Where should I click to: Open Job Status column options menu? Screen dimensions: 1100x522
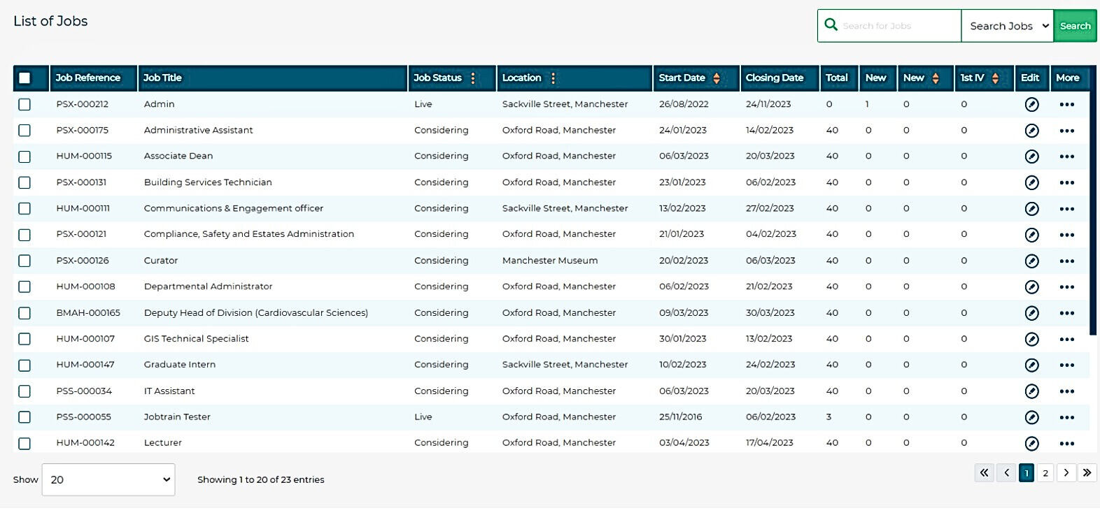(473, 78)
